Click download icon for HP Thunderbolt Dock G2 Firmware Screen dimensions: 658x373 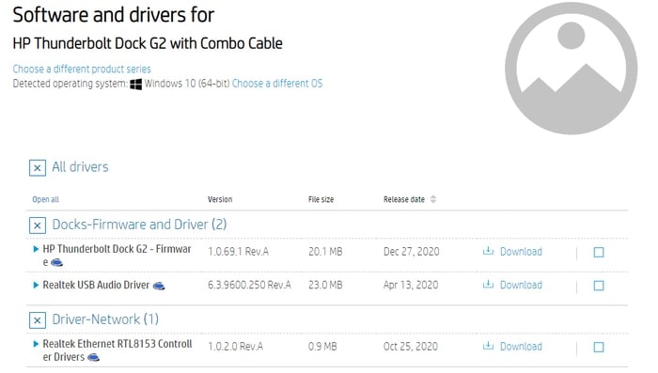[488, 251]
